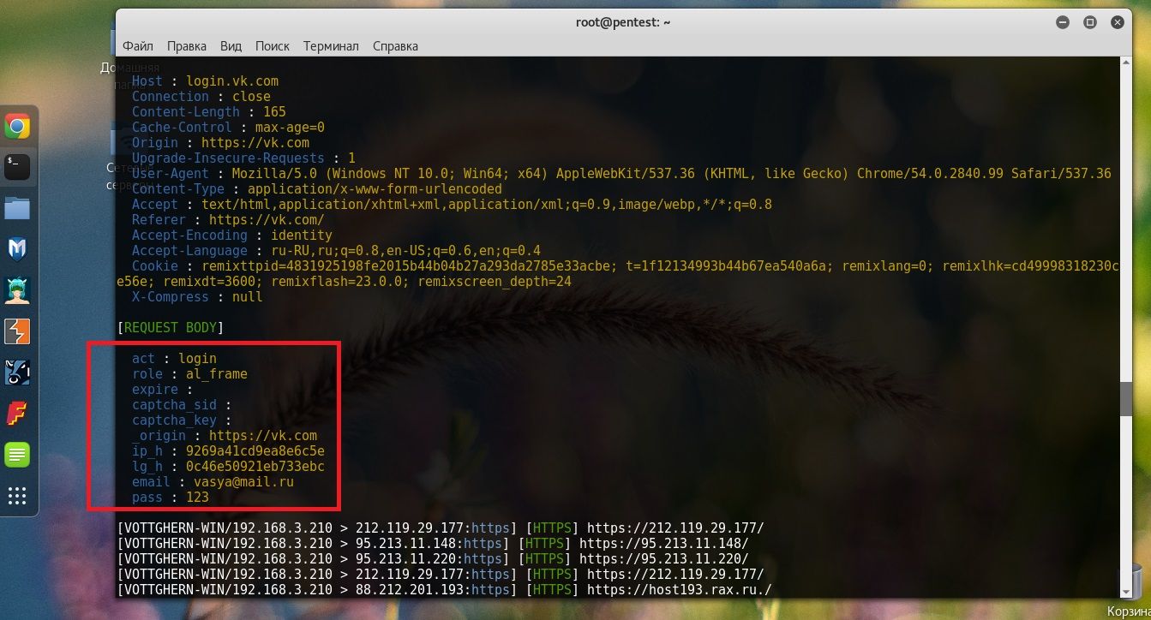
Task: Click the expire field line
Action: click(163, 390)
